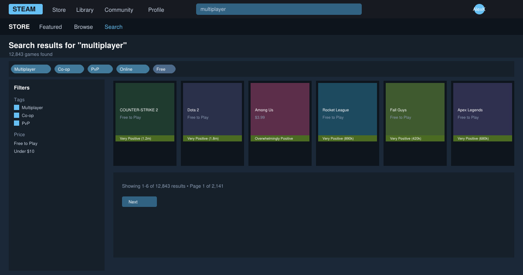Select the Co-op tag pill
523x275 pixels.
pyautogui.click(x=69, y=69)
